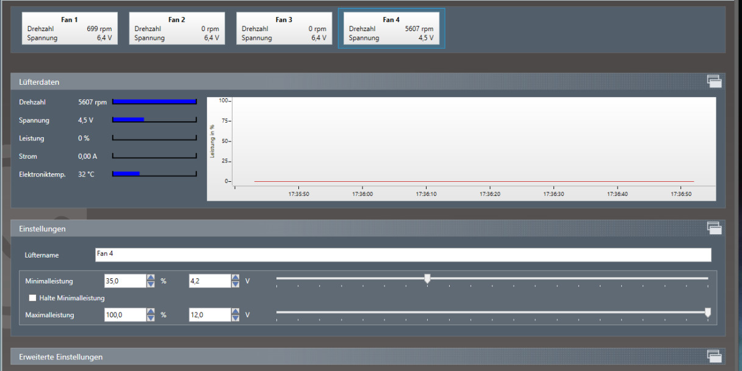Switch to the Fan 2 tile
This screenshot has height=371, width=742.
(x=176, y=29)
